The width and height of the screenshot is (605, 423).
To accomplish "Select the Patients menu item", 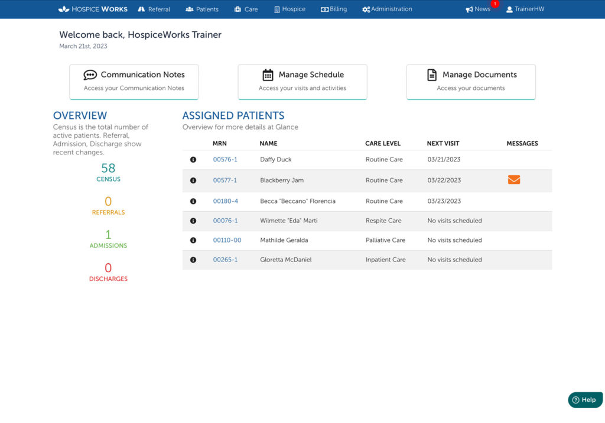I will [x=202, y=9].
